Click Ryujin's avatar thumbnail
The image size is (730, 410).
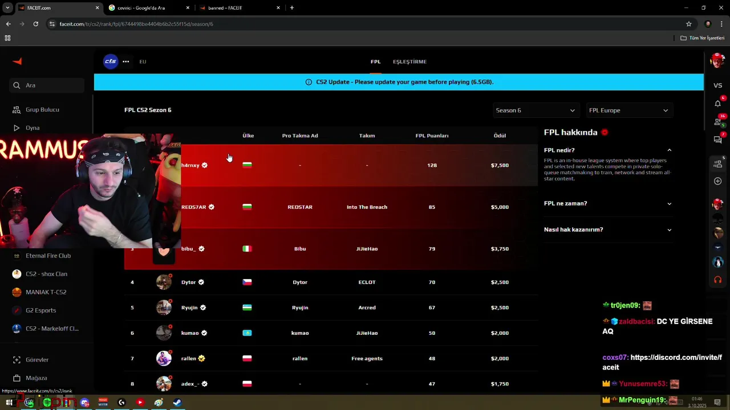point(164,307)
